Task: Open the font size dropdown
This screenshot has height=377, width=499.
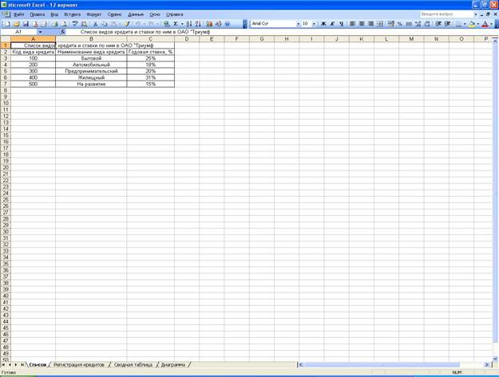Action: (x=315, y=24)
